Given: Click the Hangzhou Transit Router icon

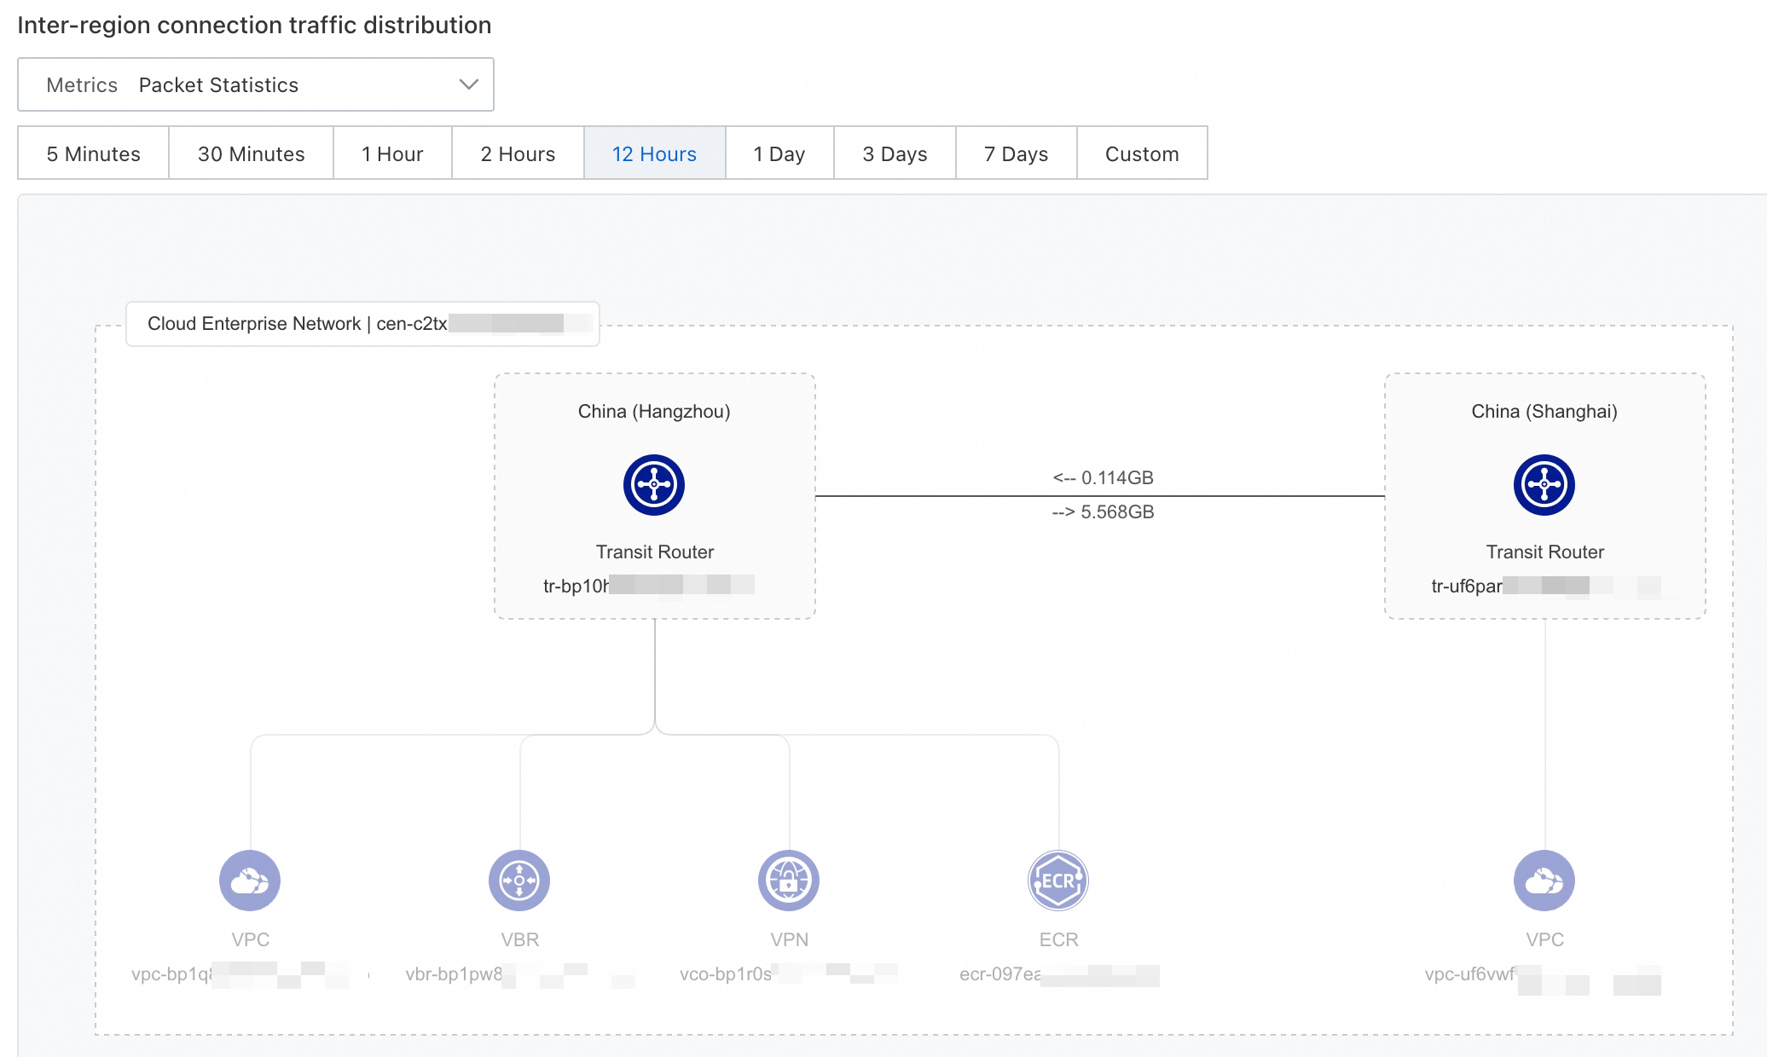Looking at the screenshot, I should (654, 485).
